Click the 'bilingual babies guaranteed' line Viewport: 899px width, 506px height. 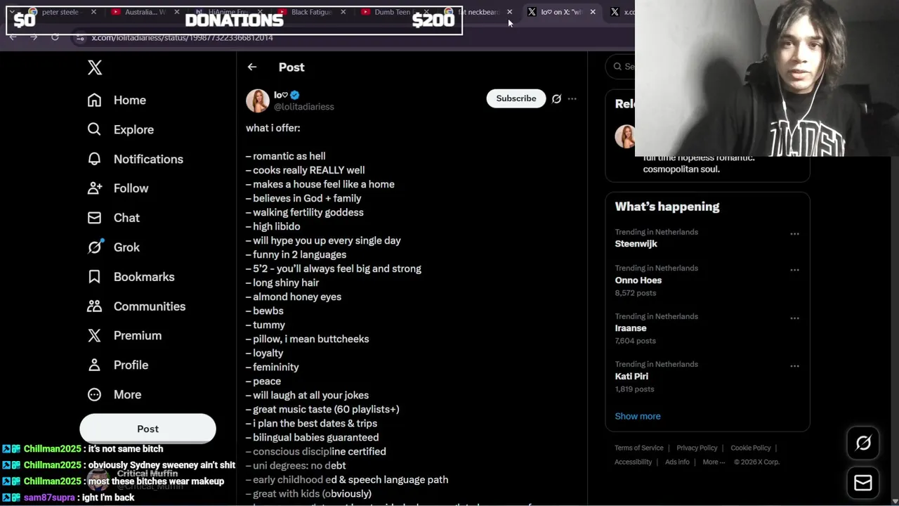(312, 437)
